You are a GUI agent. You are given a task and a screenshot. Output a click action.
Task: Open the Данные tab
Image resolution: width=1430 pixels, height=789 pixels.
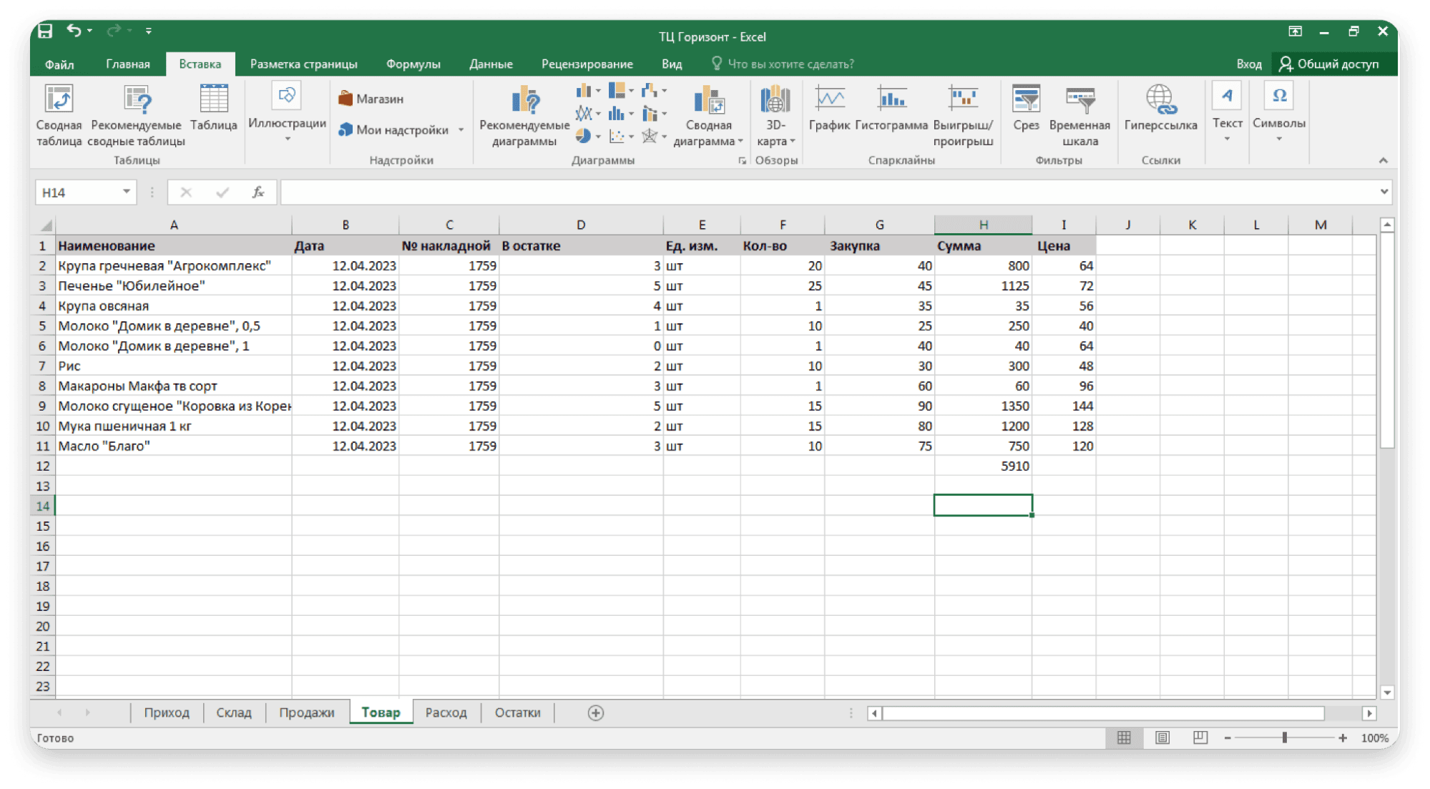(x=491, y=64)
